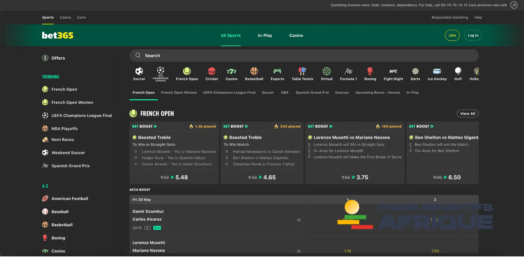Open stats icon for Musetti vs Navone
524x257 pixels.
pyautogui.click(x=298, y=251)
